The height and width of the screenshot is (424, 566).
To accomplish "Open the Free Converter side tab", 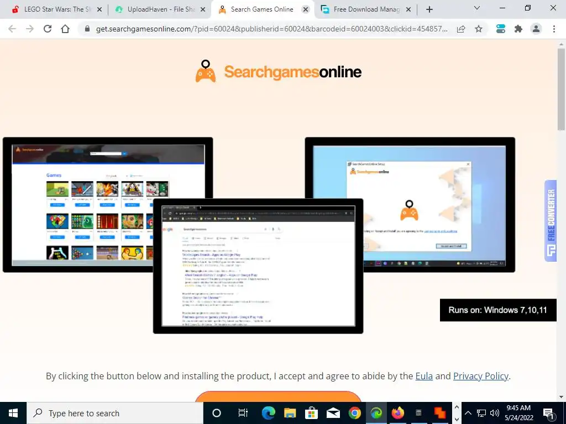I will (x=551, y=221).
